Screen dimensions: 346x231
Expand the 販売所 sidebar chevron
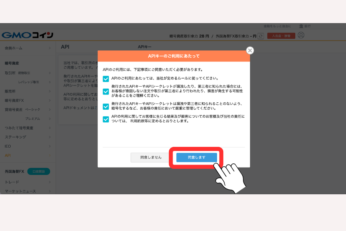[x=49, y=91]
